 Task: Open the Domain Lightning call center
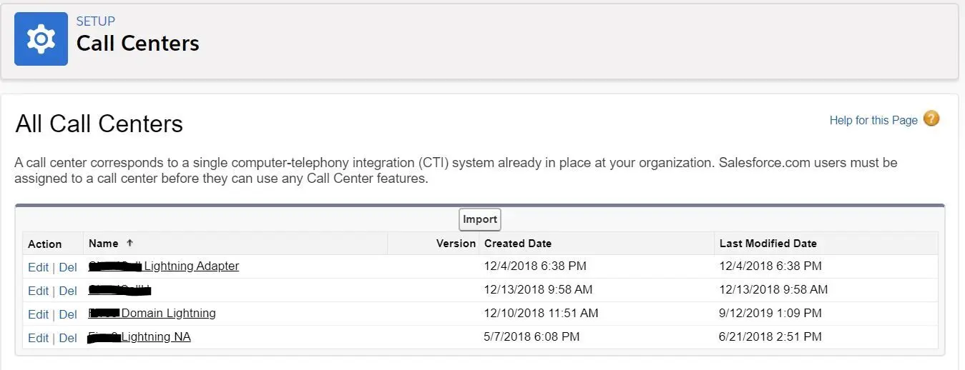click(152, 313)
